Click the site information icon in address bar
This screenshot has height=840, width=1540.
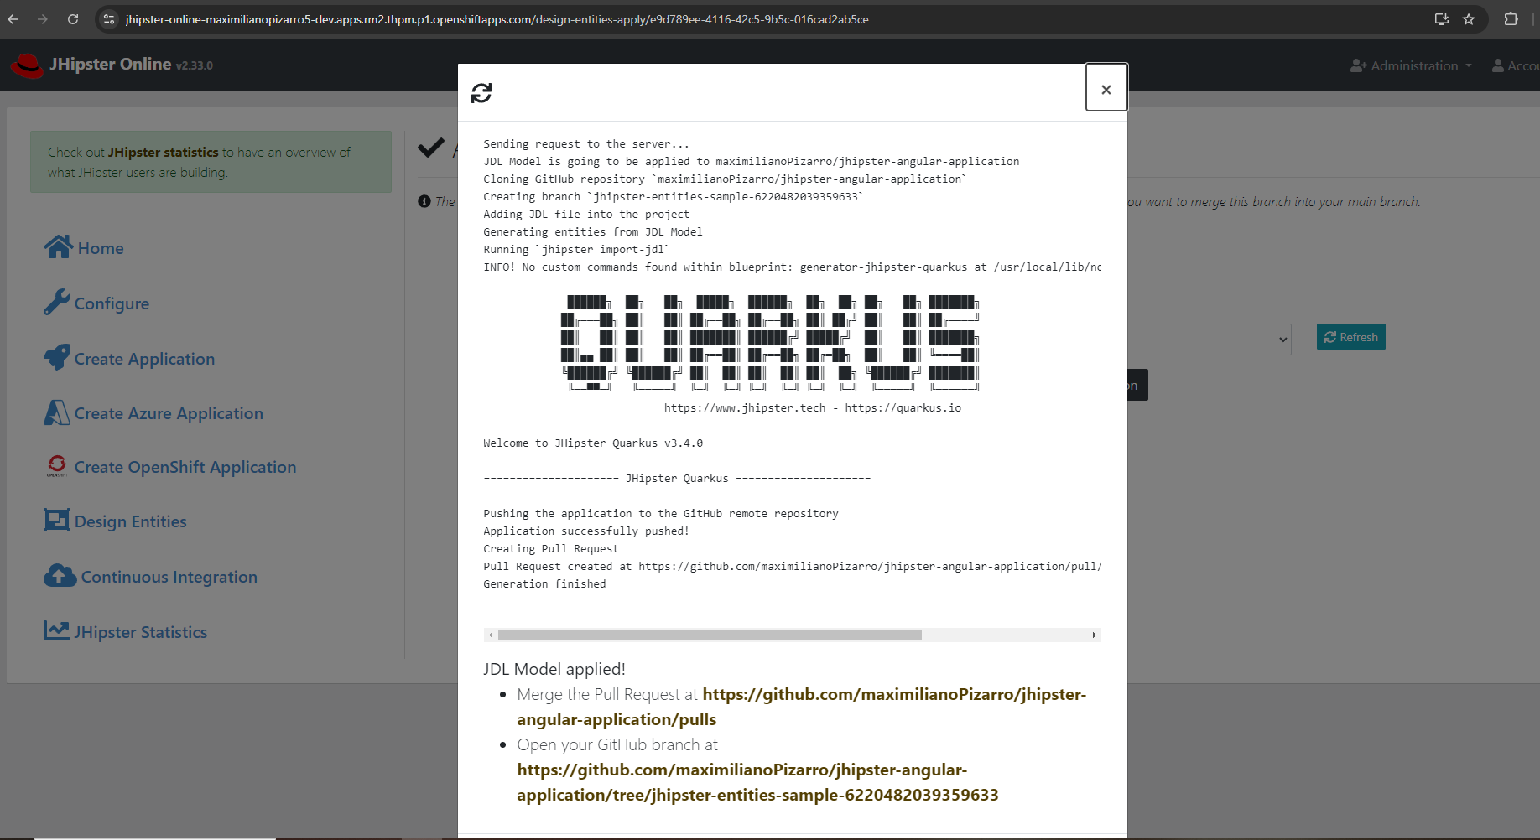pos(108,18)
